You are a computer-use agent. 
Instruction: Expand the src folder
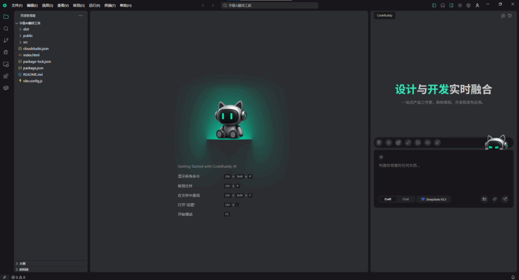[25, 42]
